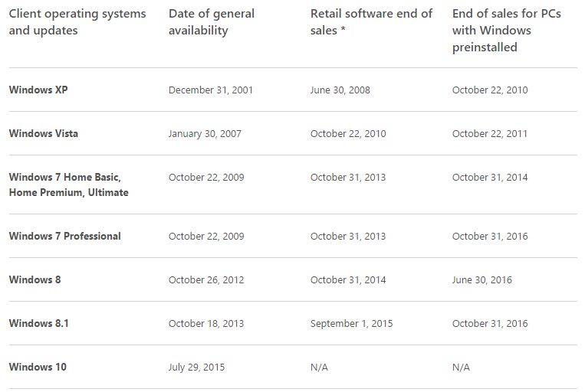Click the January 30, 2007 date cell
585x392 pixels.
[x=205, y=133]
